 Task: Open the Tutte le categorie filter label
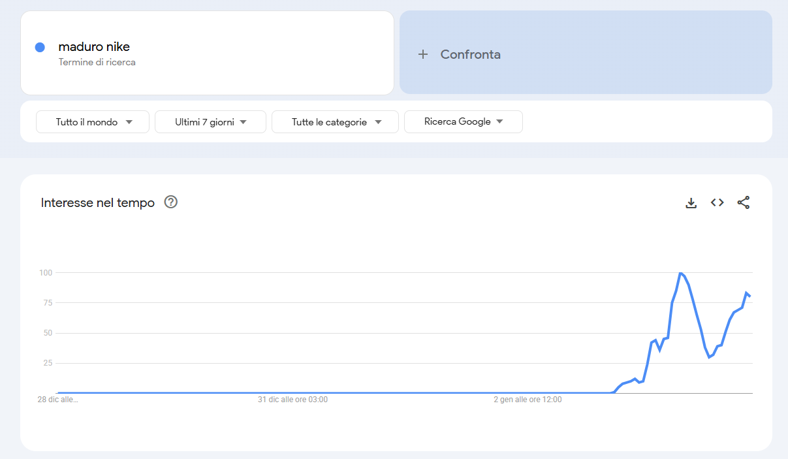(x=329, y=122)
